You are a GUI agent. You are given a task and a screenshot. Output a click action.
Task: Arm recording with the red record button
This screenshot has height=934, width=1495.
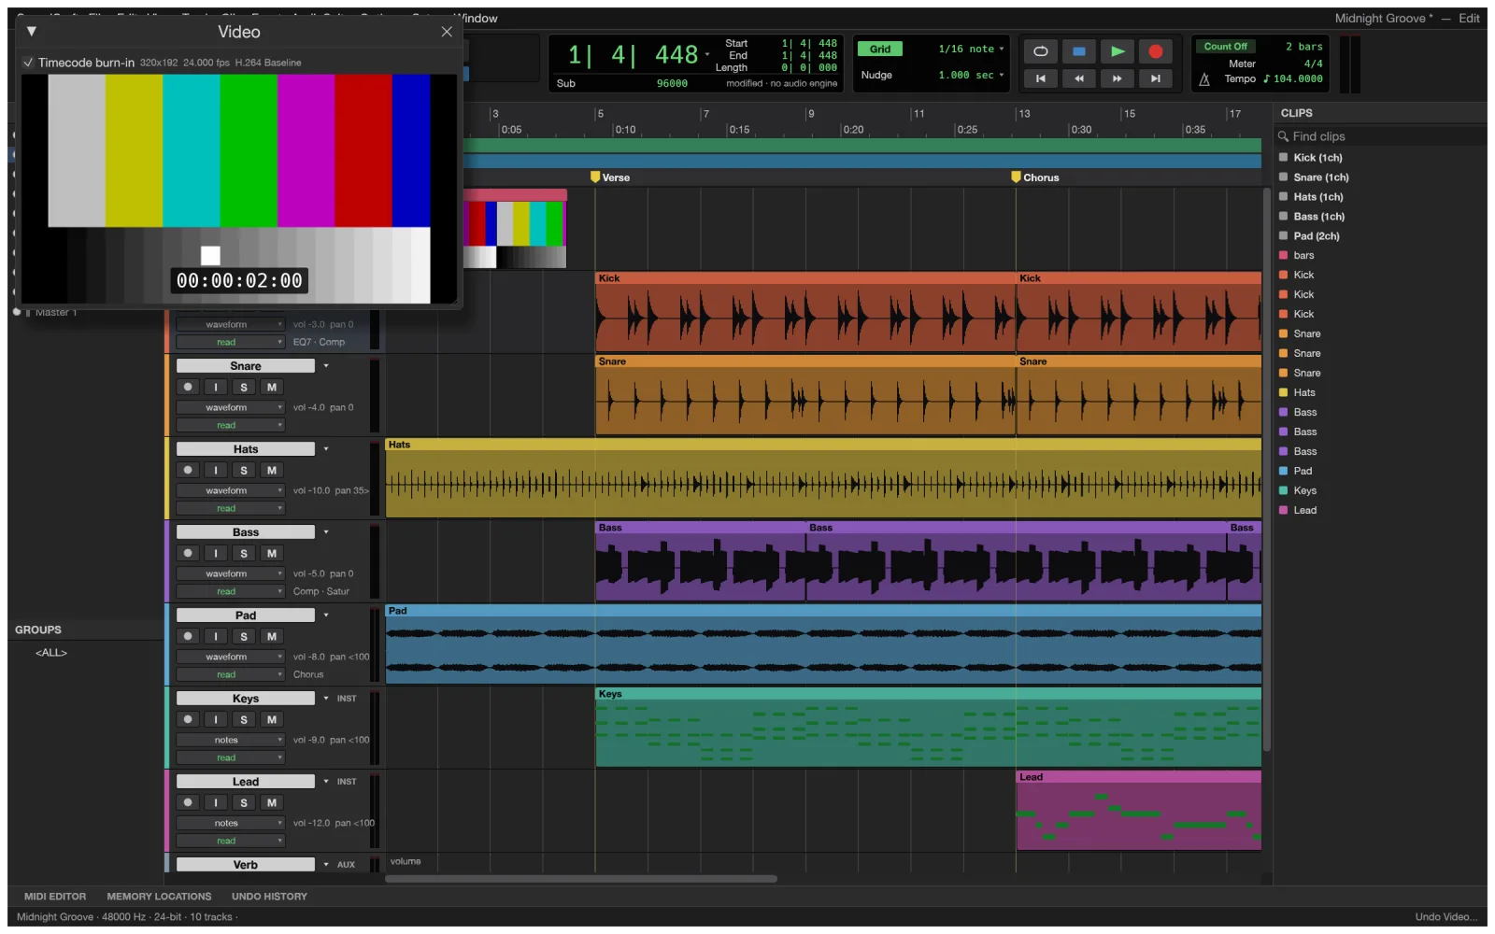point(1155,51)
